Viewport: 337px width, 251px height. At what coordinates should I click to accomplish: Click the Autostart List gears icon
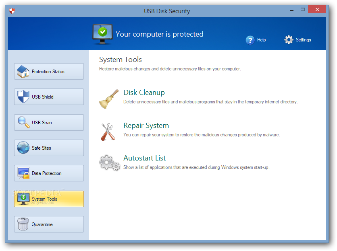click(x=110, y=163)
